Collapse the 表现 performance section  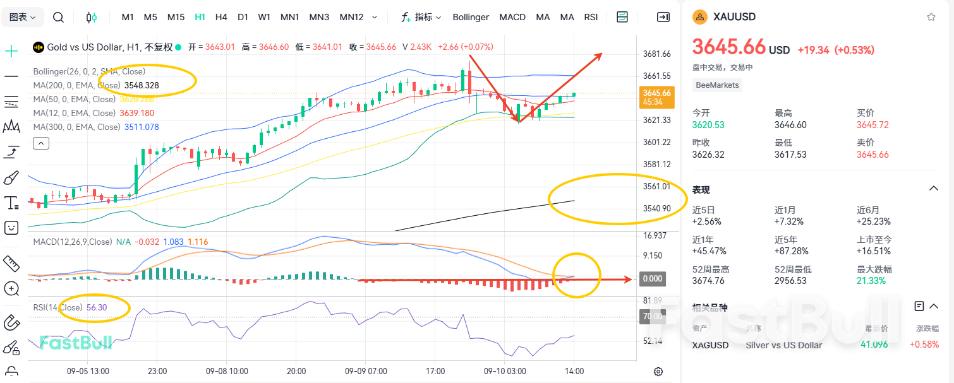934,188
